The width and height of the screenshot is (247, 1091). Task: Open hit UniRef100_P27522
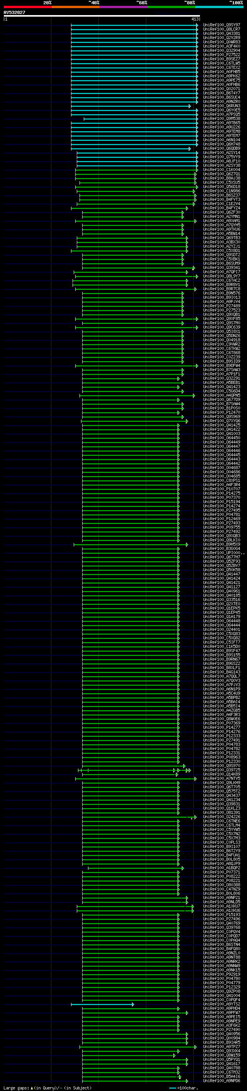coord(222,55)
